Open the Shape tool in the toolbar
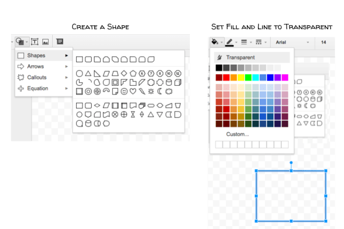 coord(21,41)
